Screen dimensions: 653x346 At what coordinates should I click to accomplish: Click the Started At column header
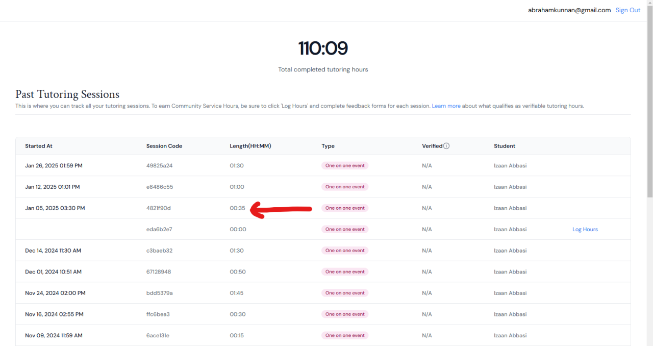(39, 146)
